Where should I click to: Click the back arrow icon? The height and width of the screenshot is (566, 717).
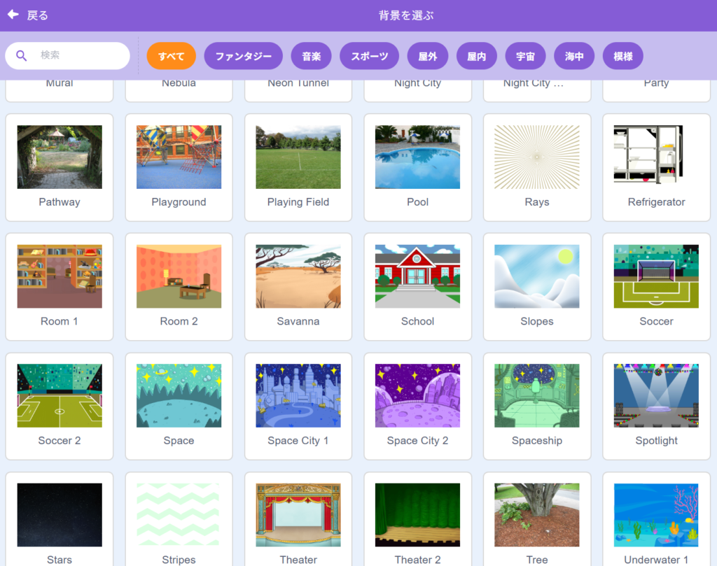[x=13, y=15]
